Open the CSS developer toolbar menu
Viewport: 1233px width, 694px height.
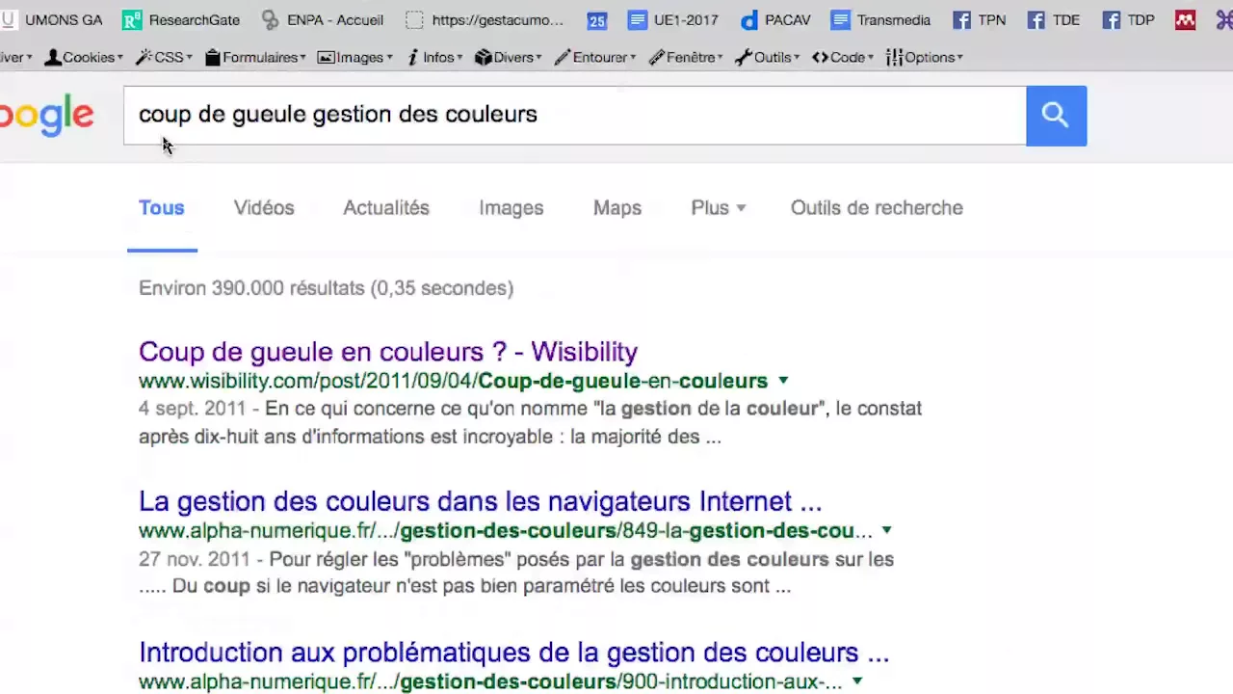(x=164, y=57)
